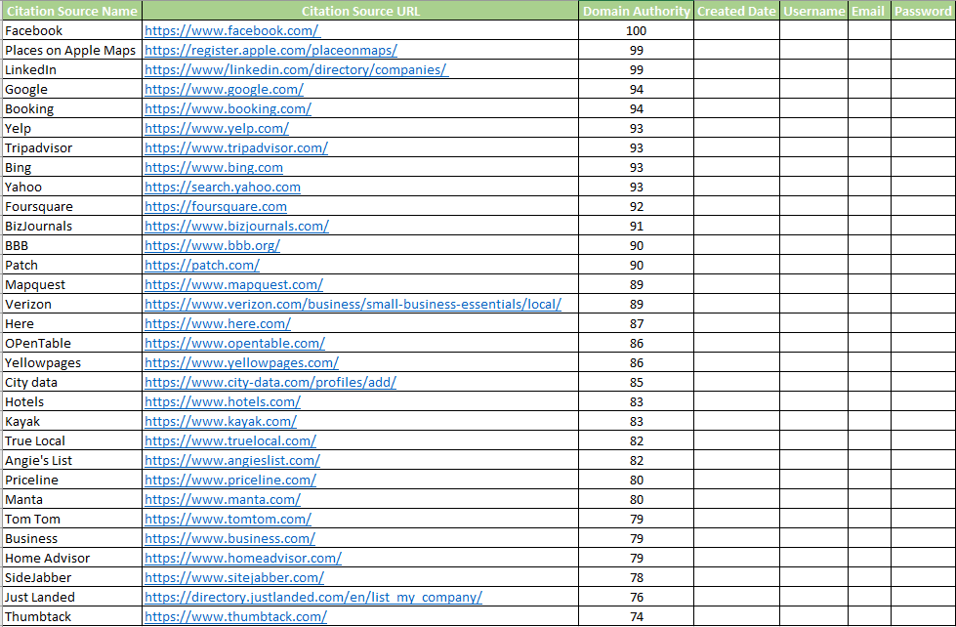Select the domain authority value 91
956x627 pixels.
point(636,226)
